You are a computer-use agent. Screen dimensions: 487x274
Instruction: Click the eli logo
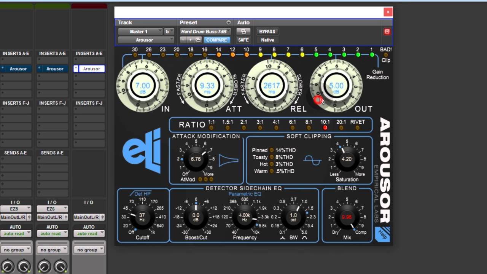[142, 151]
